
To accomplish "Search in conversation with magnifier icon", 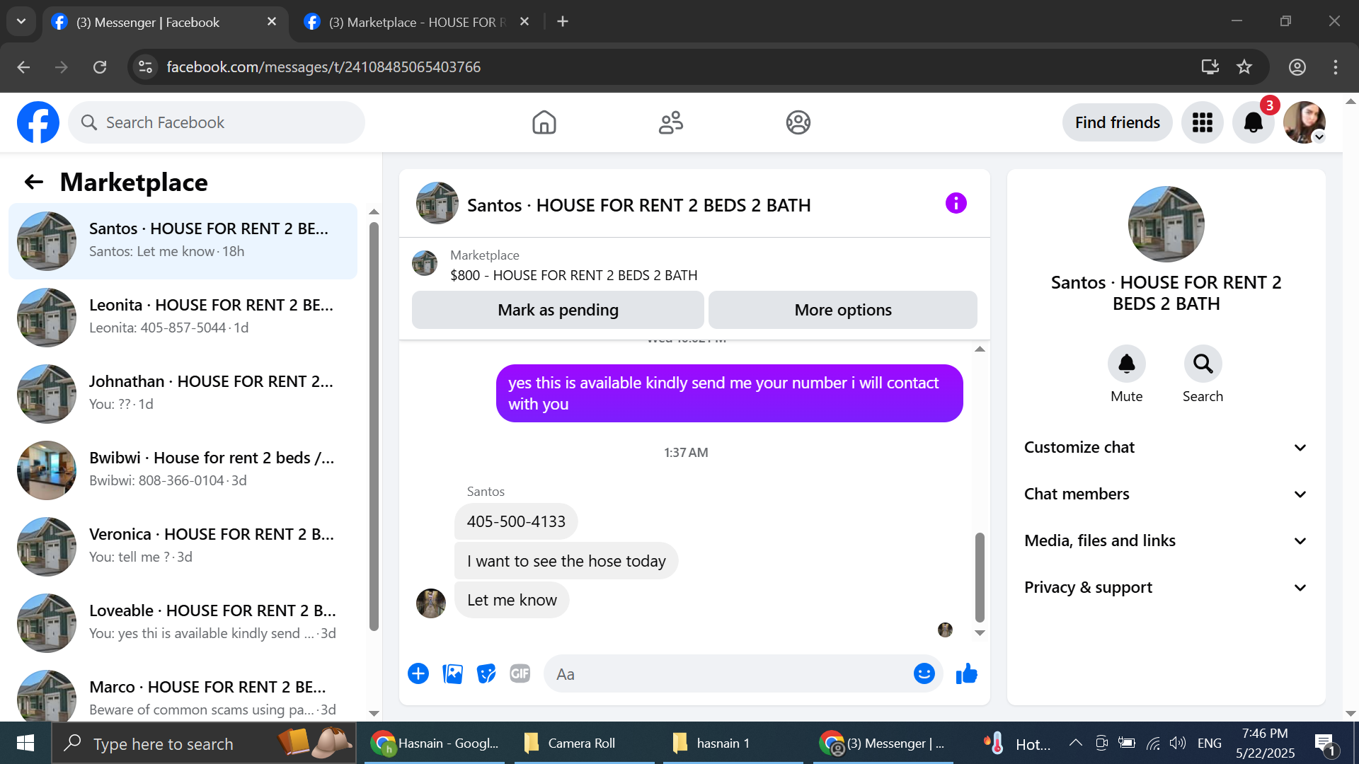I will tap(1203, 364).
